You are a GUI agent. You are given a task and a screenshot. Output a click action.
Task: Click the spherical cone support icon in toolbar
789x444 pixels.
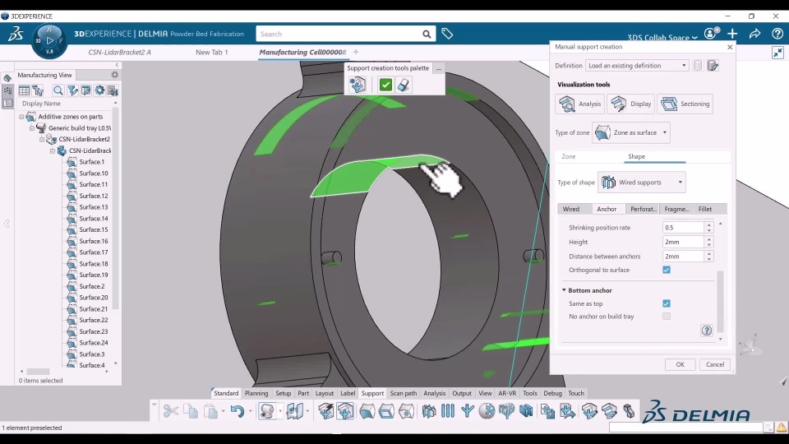pyautogui.click(x=487, y=411)
